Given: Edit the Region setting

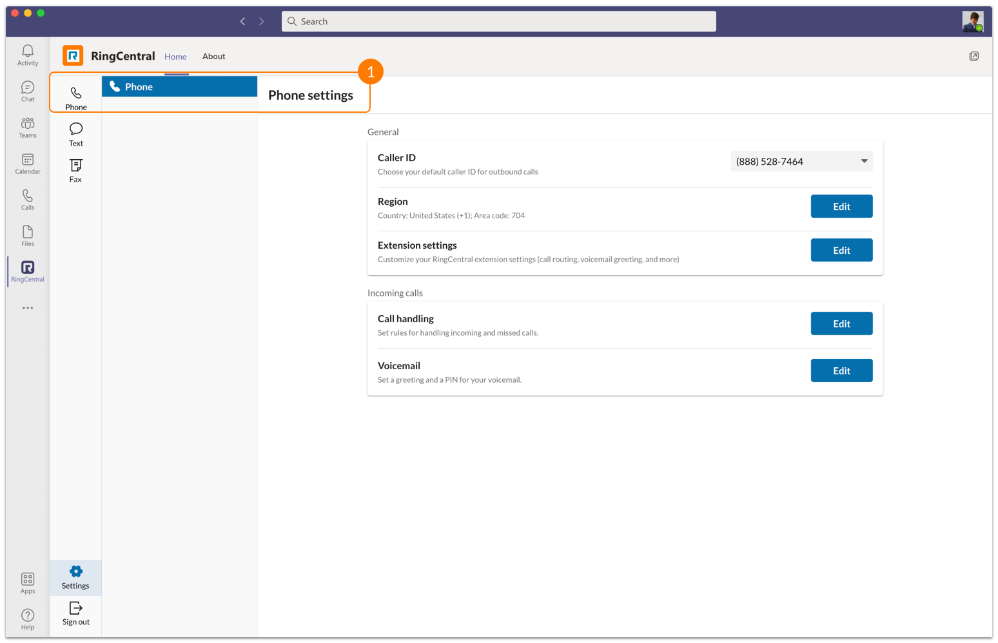Looking at the screenshot, I should click(x=841, y=206).
